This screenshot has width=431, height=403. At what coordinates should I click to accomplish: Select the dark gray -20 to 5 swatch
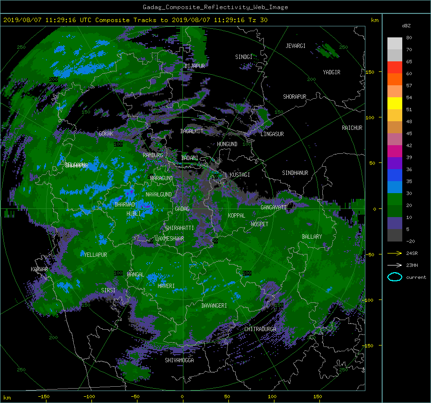(x=395, y=235)
